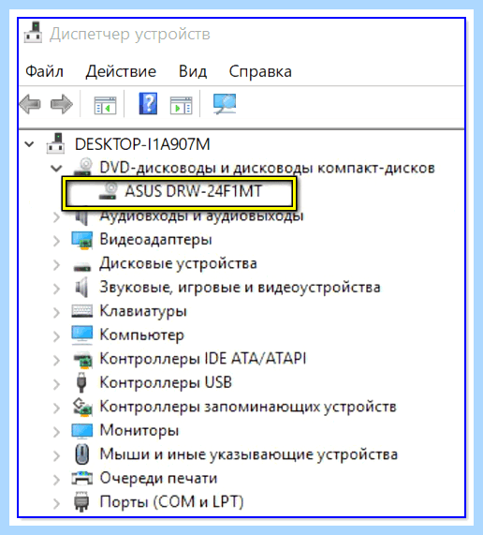Click the mouse icon for Мыши и иные указывающие устройства
Viewport: 483px width, 535px height.
82,454
